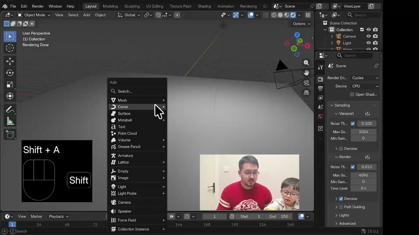Click the viewport header Select menu
419x235 pixels.
point(73,15)
